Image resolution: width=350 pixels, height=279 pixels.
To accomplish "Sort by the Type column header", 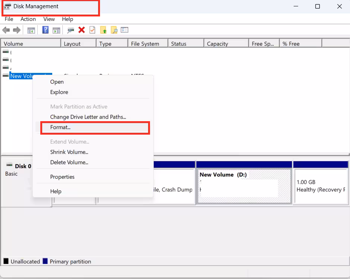I will point(112,44).
